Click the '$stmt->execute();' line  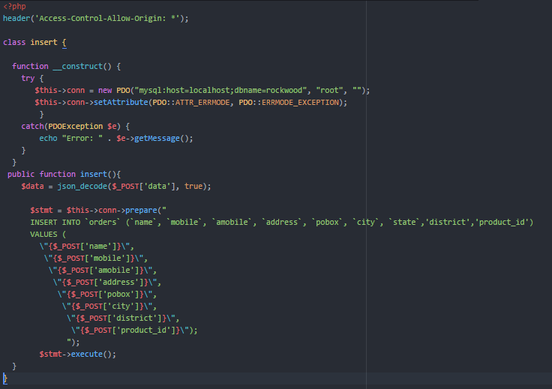tap(77, 355)
